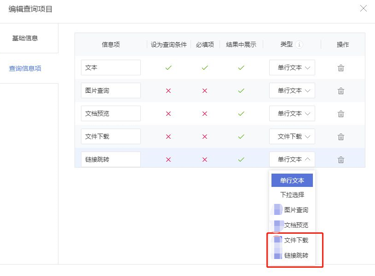
Task: Delete the 文档预览 row with trash icon
Action: coord(341,113)
